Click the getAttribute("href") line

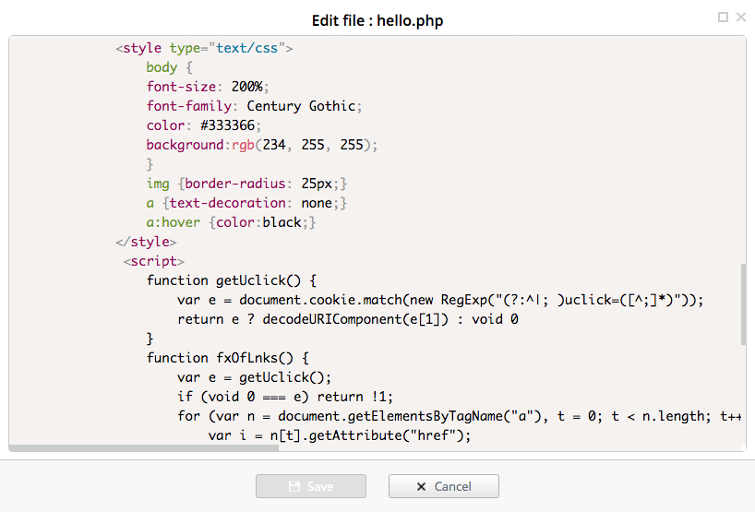(340, 435)
